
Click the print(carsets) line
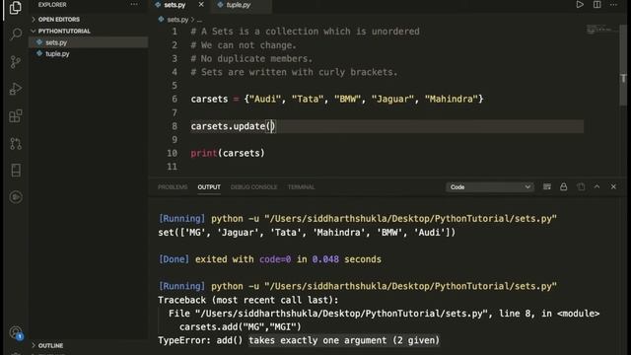228,154
